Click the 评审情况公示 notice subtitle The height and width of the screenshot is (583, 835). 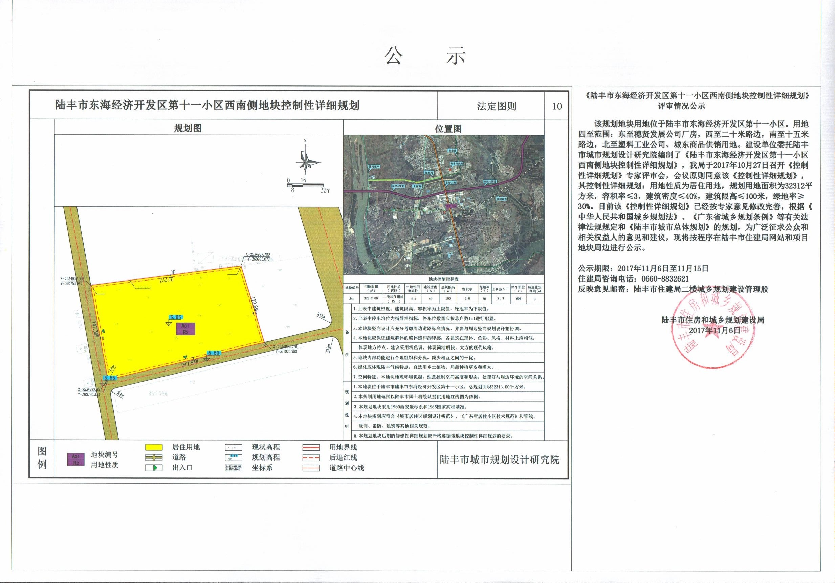click(681, 106)
